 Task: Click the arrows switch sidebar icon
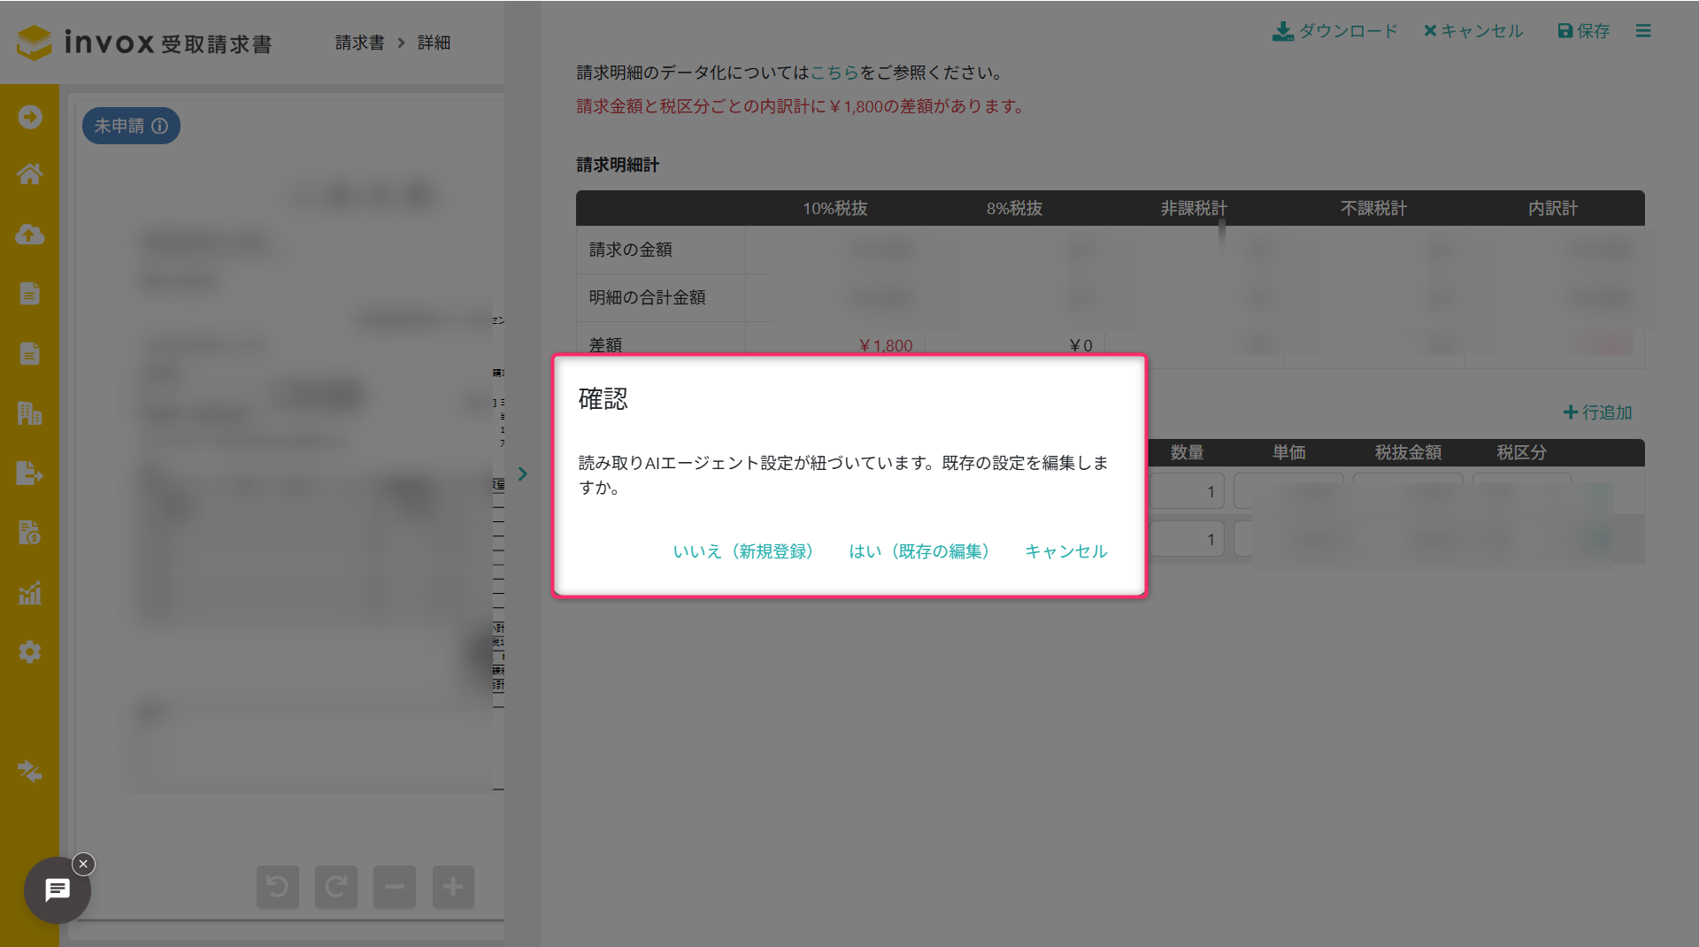[x=30, y=772]
